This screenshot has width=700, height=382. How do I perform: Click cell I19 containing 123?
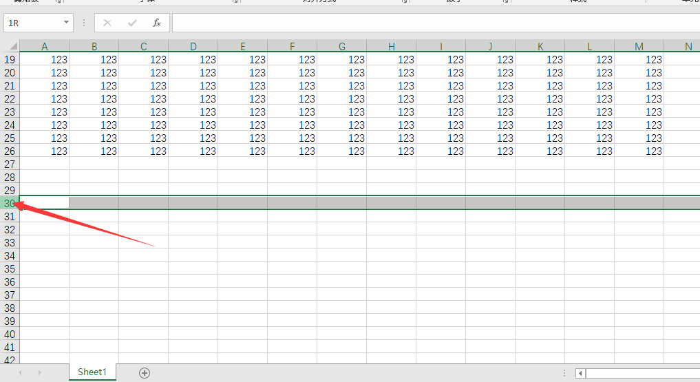pos(441,59)
